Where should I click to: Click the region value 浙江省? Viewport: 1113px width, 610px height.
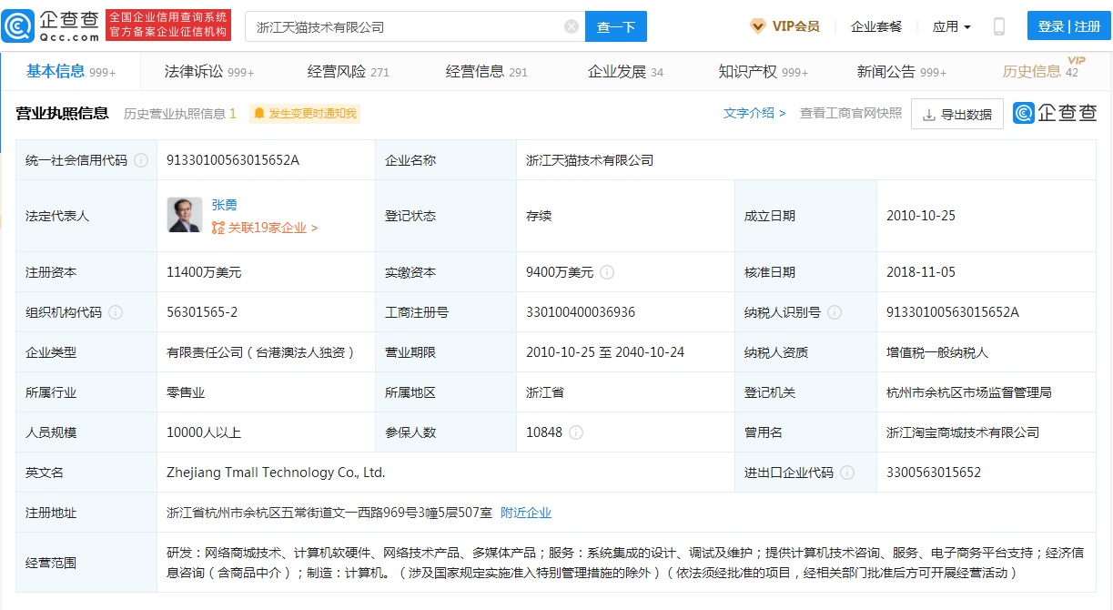point(545,392)
